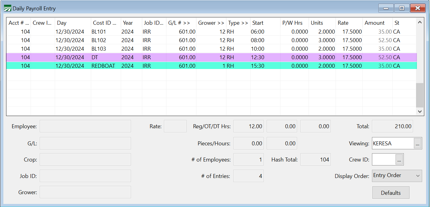The width and height of the screenshot is (431, 207).
Task: Open the Crew ID lookup ellipsis button
Action: [x=399, y=159]
